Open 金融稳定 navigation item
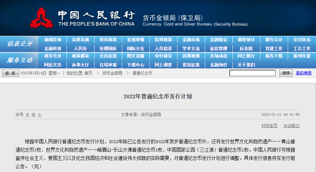316x172 pixels. [x=218, y=40]
